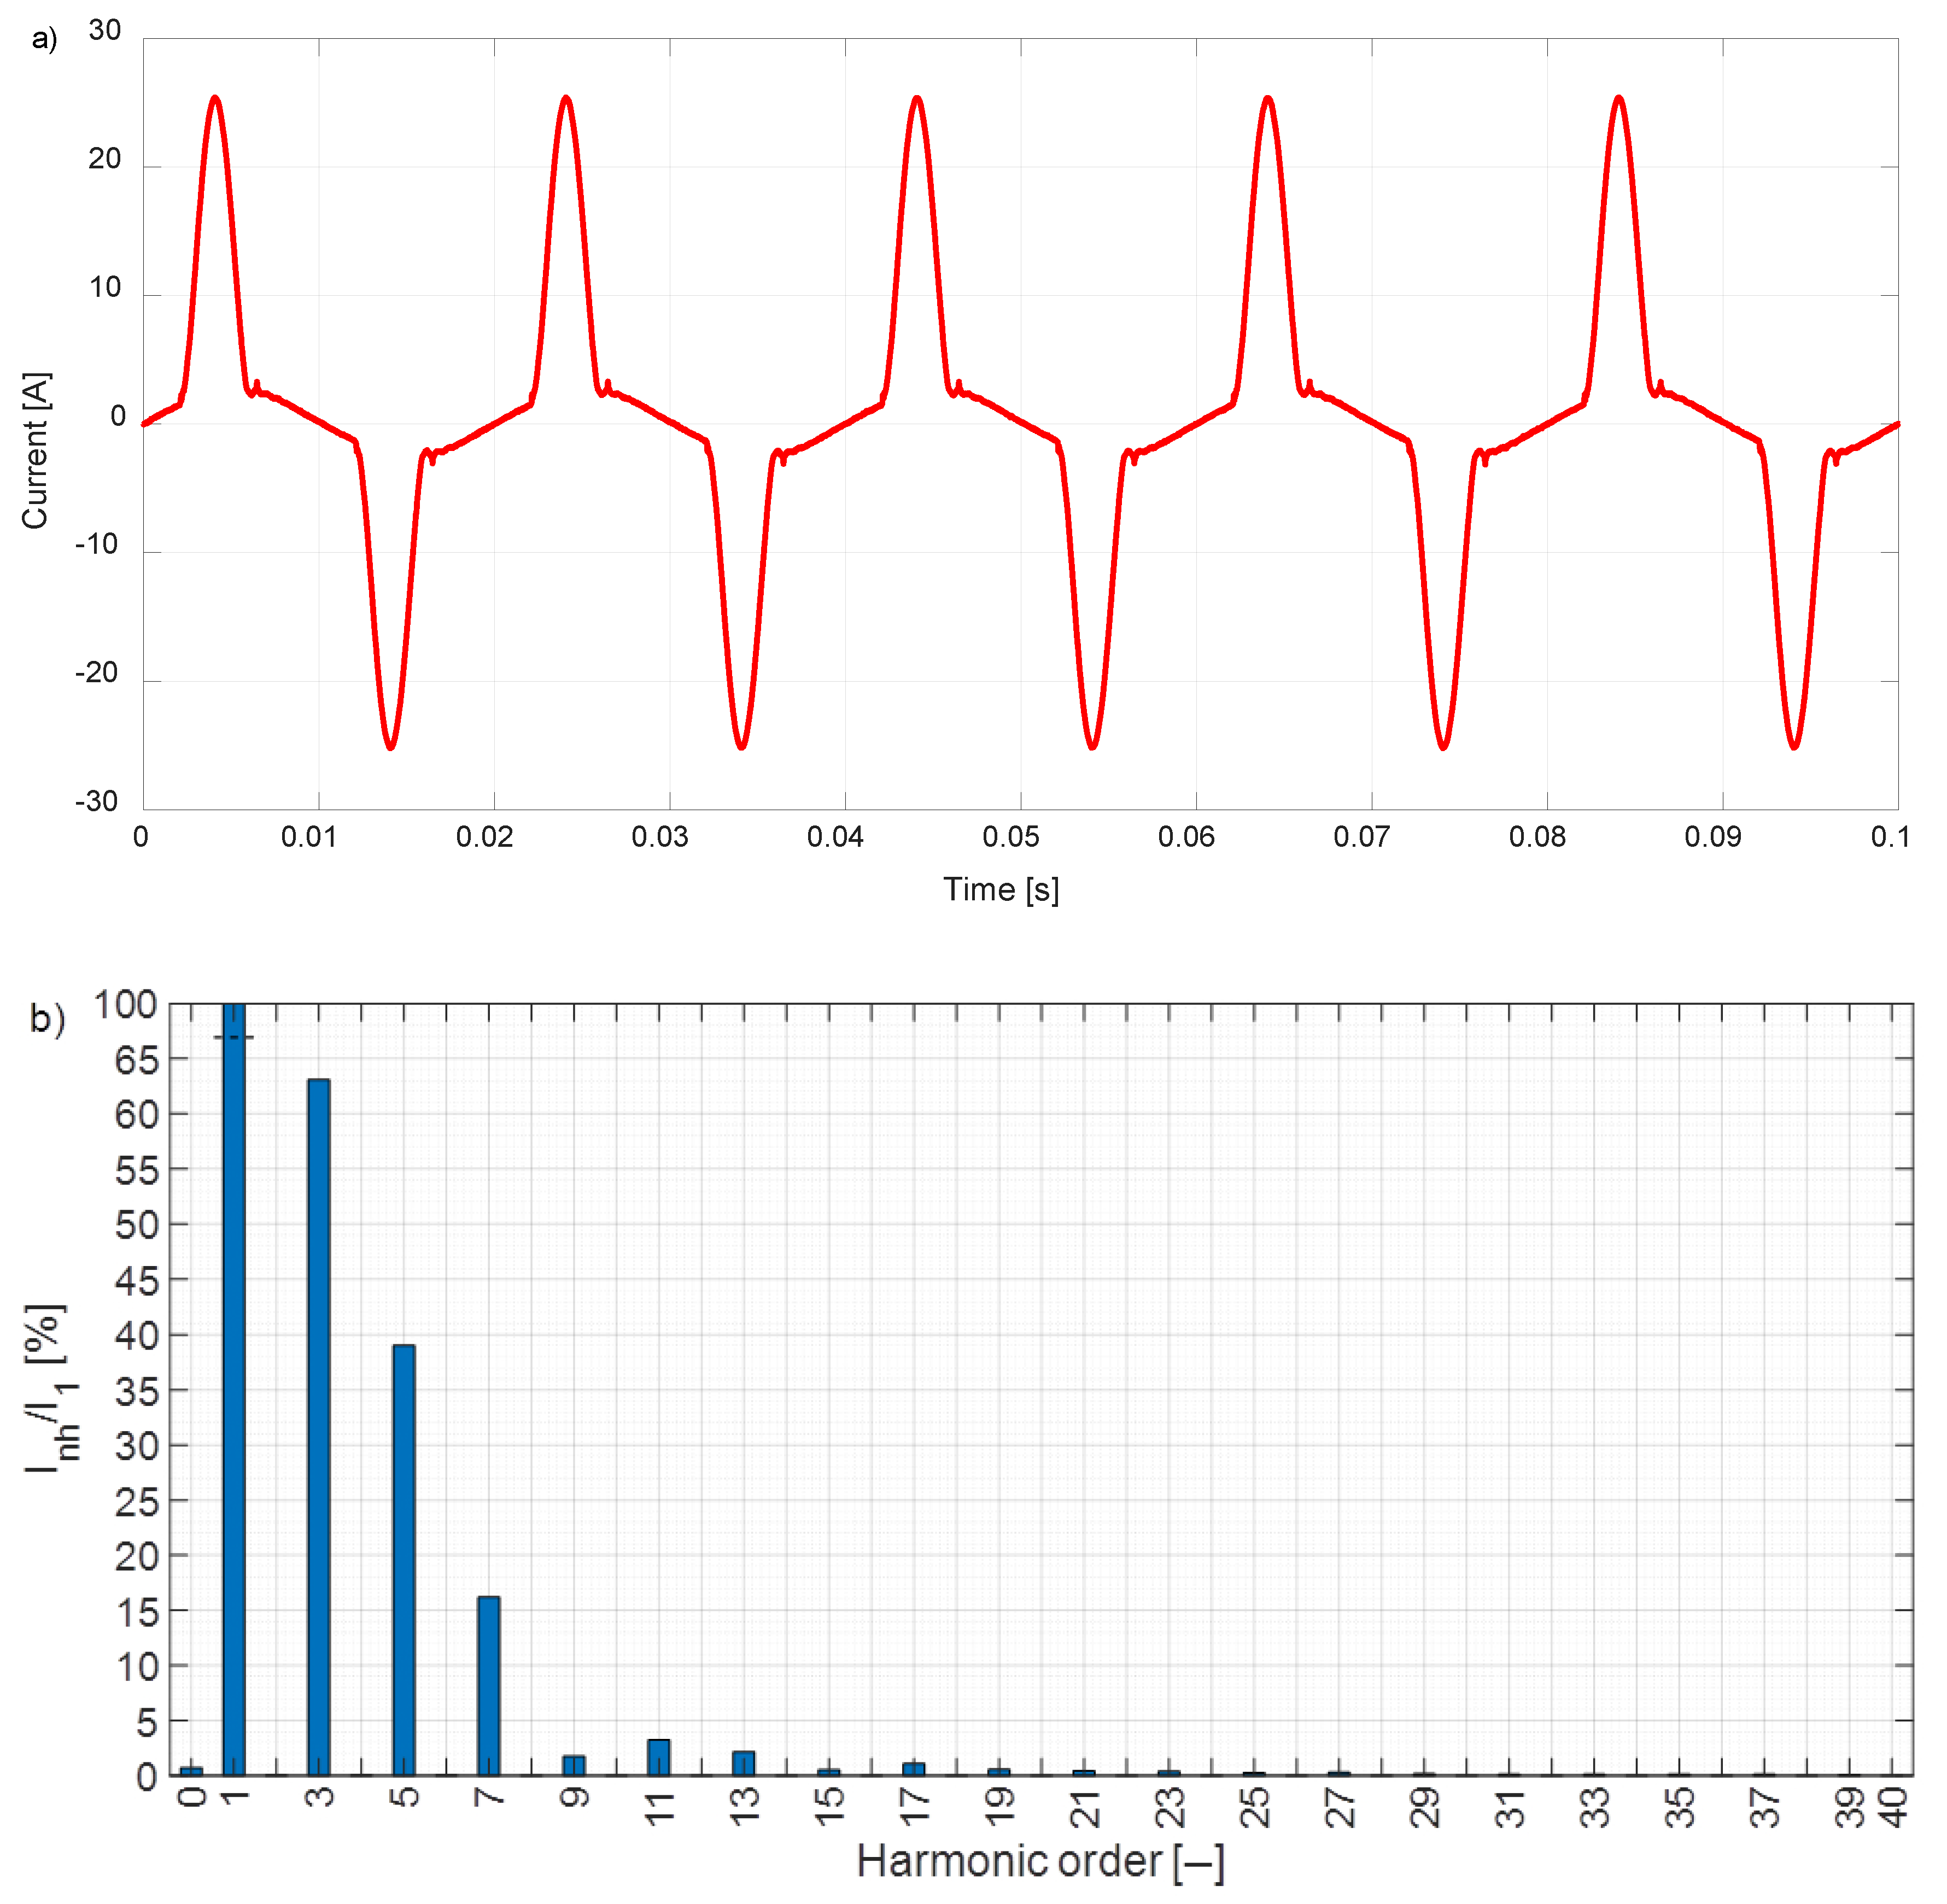
Task: Click the DC component bar at order 0
Action: 191,1772
